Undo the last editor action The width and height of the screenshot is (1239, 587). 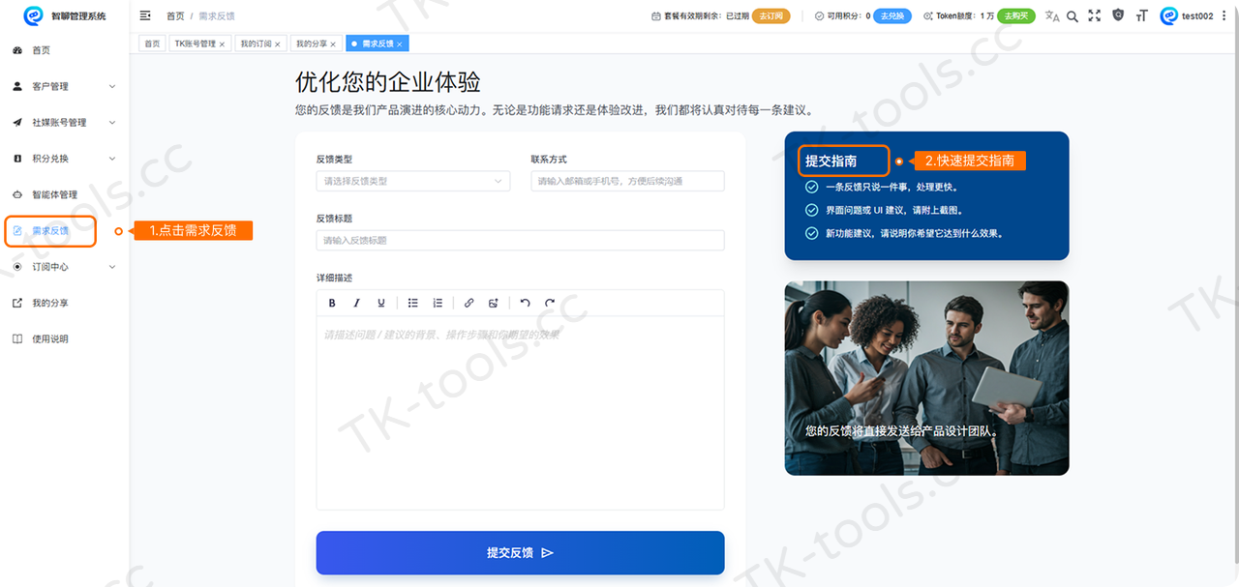[x=525, y=303]
